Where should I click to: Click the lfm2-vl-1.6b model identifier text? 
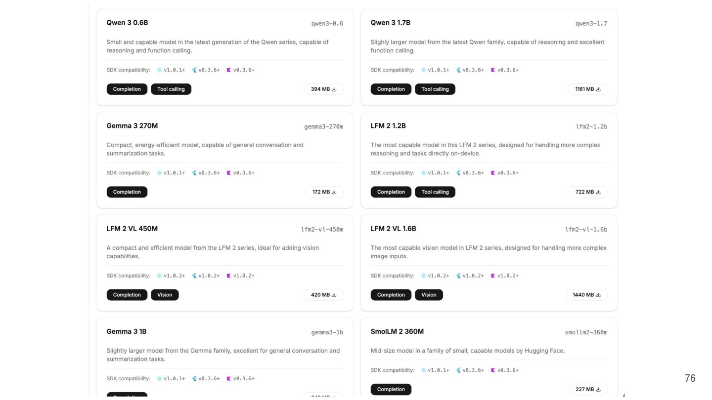(x=586, y=229)
